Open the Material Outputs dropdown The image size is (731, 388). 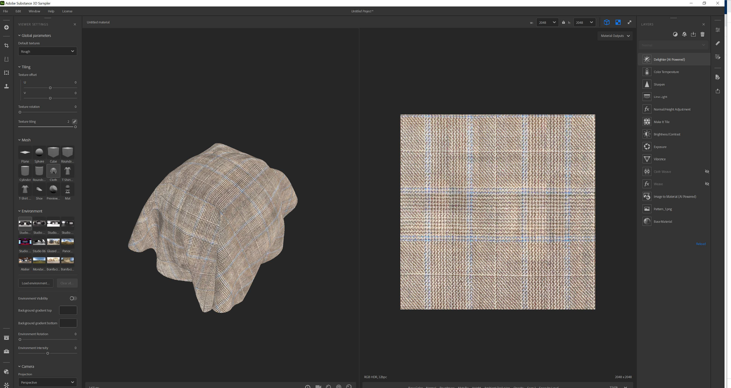tap(615, 36)
